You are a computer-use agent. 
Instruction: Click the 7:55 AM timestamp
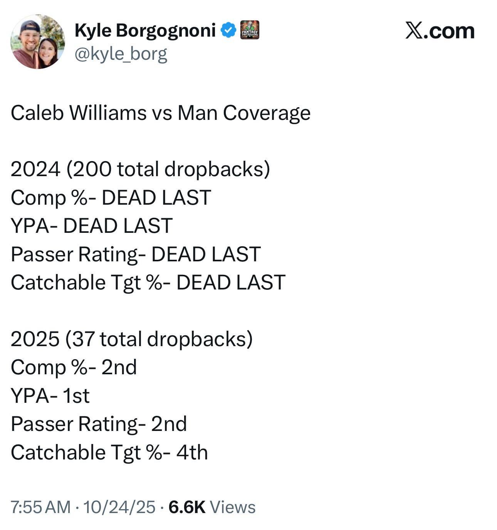tap(40, 507)
